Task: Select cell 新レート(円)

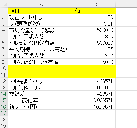Action: 41,107
